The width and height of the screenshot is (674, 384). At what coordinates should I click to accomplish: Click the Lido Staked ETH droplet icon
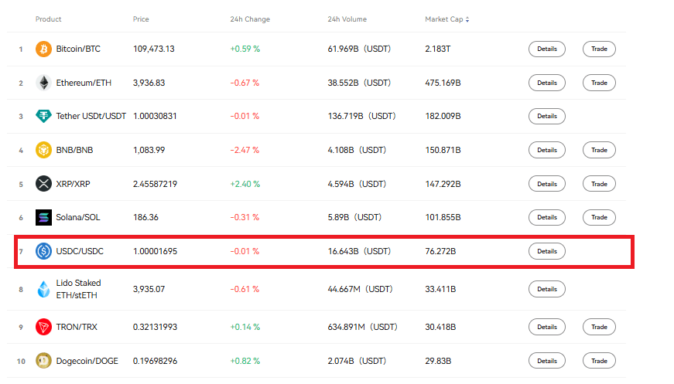click(43, 289)
